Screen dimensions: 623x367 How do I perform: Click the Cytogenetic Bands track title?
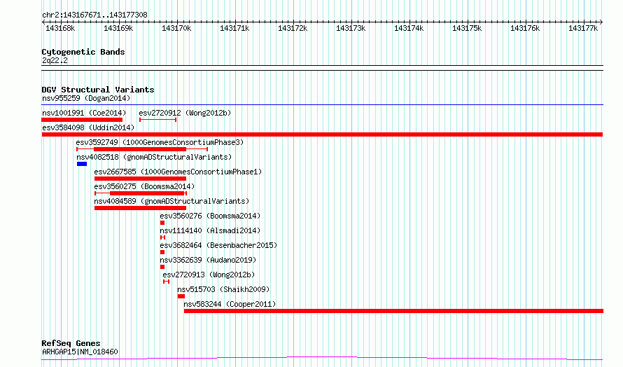coord(83,52)
